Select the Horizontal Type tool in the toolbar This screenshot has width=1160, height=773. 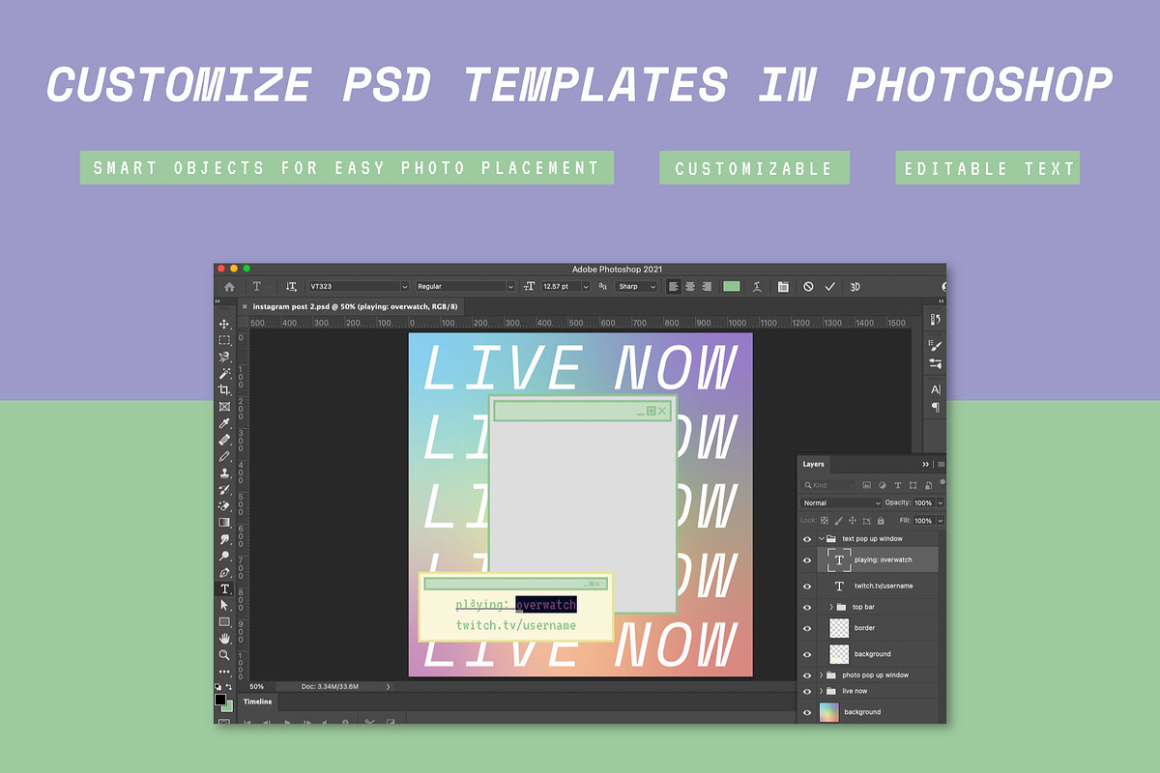tap(224, 588)
